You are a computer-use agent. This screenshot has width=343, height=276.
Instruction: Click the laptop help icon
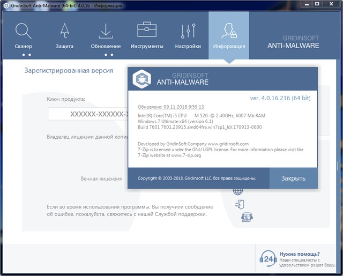coord(246,217)
